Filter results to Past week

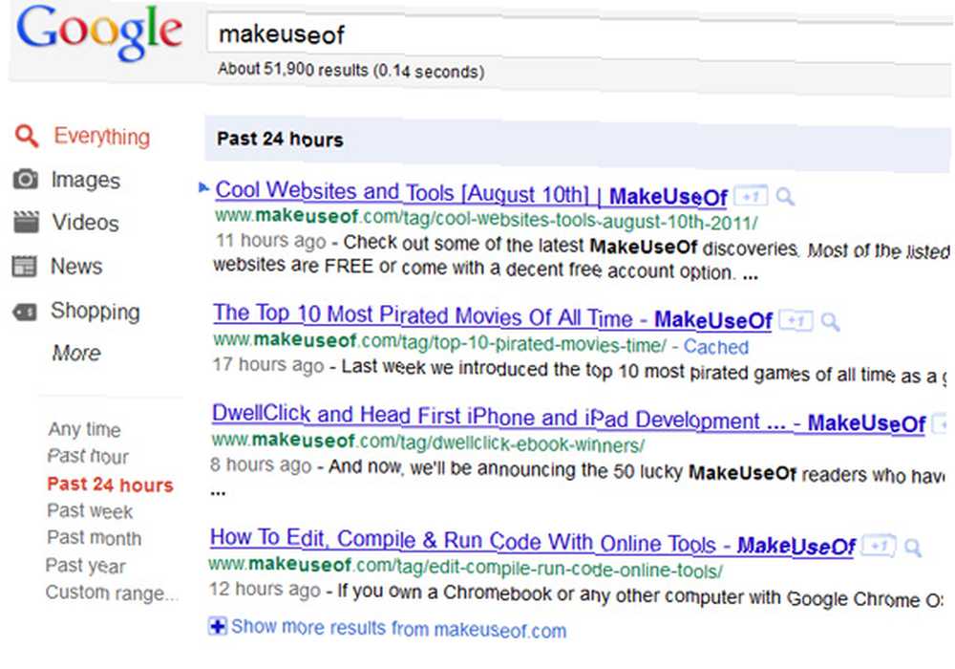click(90, 511)
